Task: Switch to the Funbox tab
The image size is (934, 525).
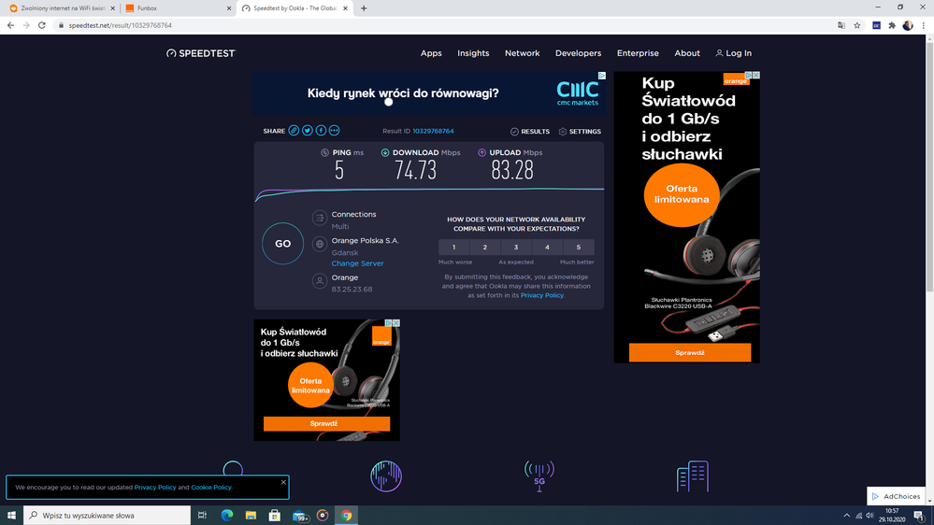Action: tap(178, 8)
